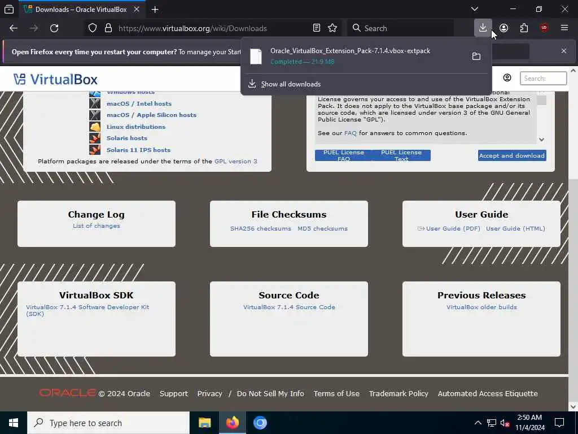Open User Guide (PDF) link

click(x=453, y=229)
